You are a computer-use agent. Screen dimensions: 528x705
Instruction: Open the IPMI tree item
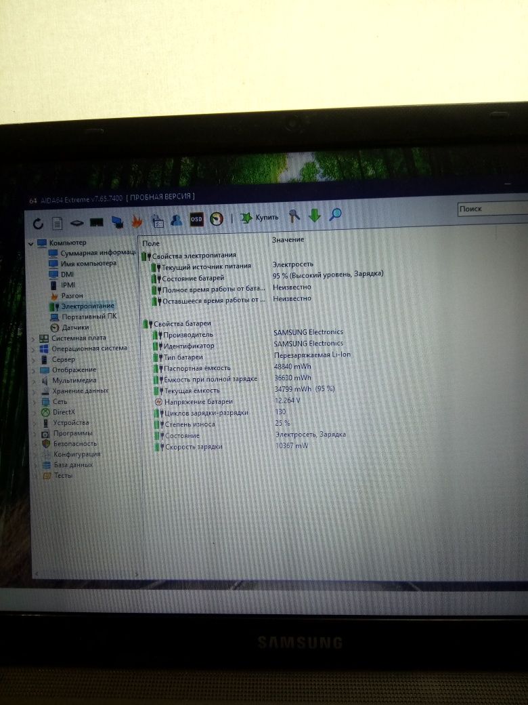pyautogui.click(x=62, y=285)
